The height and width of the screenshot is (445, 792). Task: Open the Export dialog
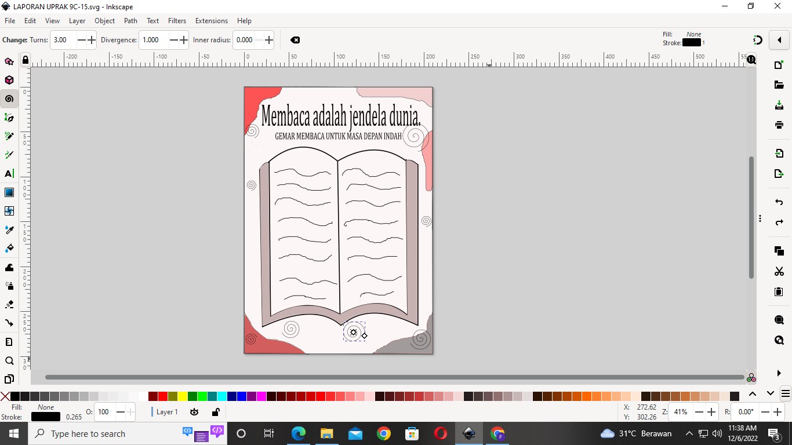tap(779, 173)
